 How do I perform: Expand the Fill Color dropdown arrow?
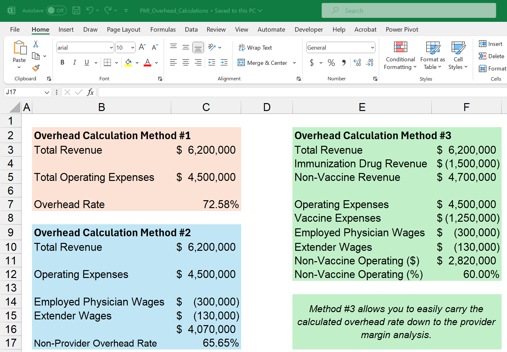(x=137, y=63)
